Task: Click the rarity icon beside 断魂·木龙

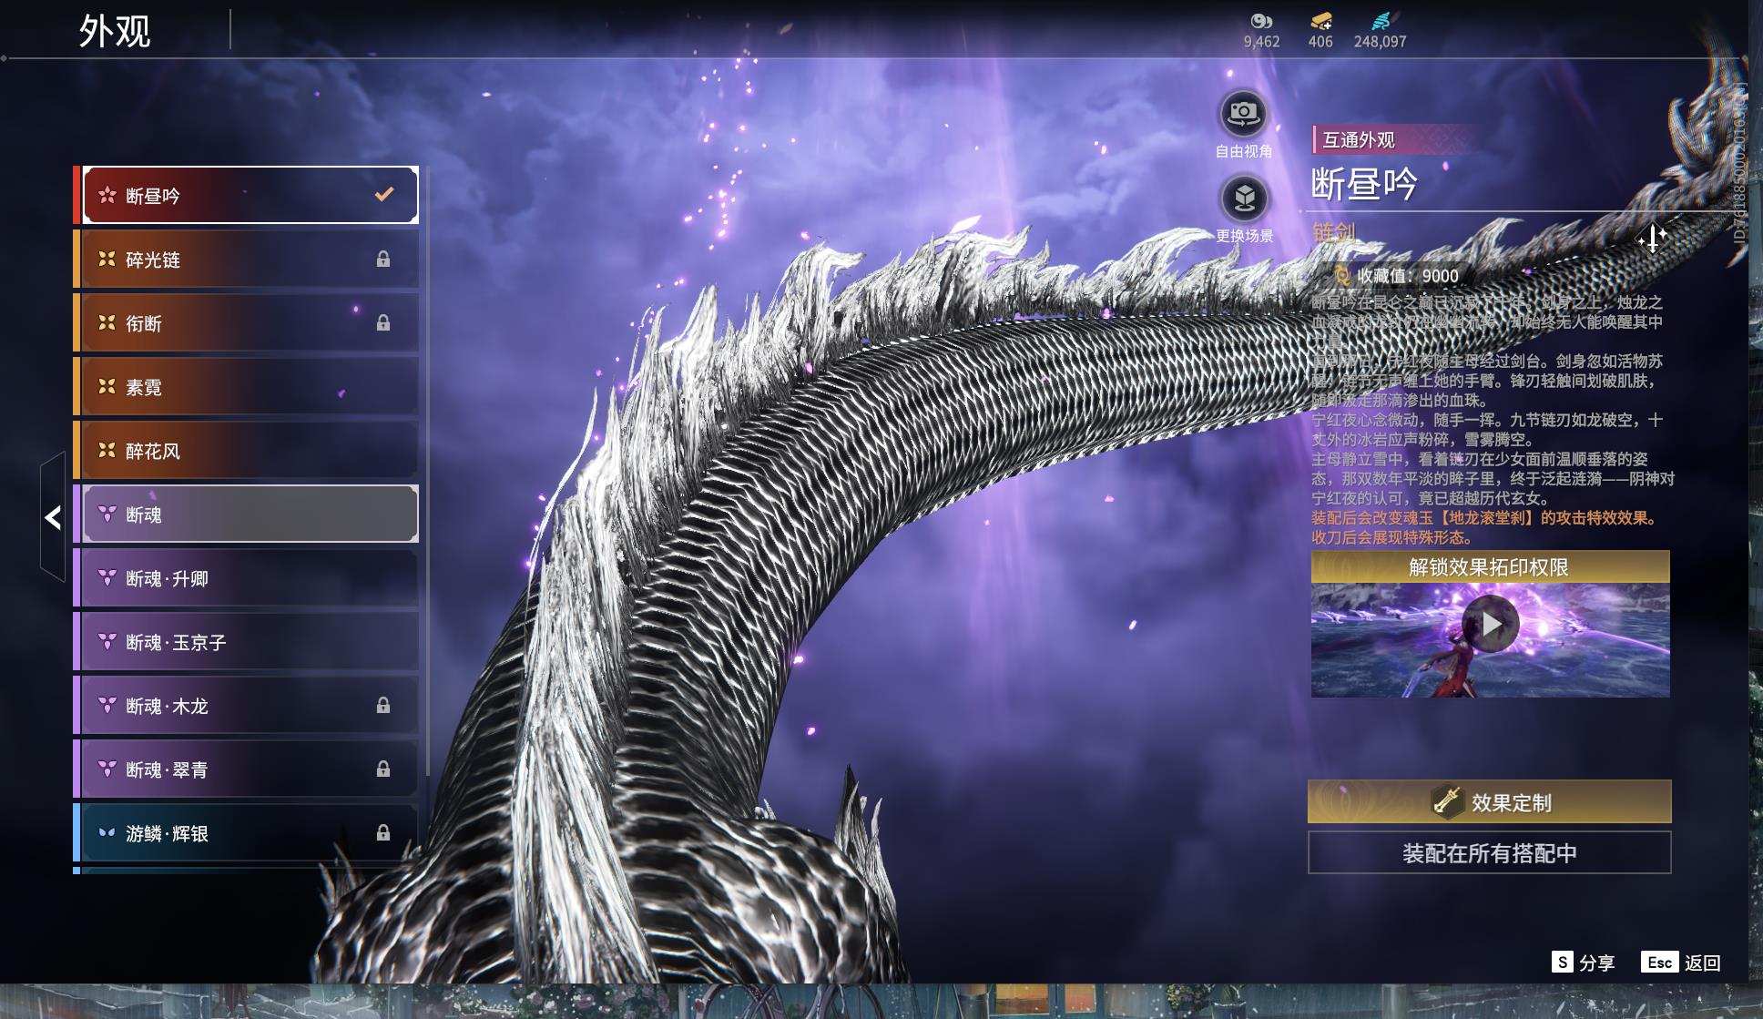Action: pos(107,705)
